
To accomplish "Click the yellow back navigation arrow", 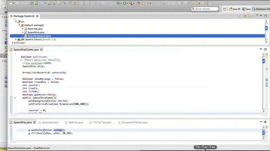I will click(192, 3).
